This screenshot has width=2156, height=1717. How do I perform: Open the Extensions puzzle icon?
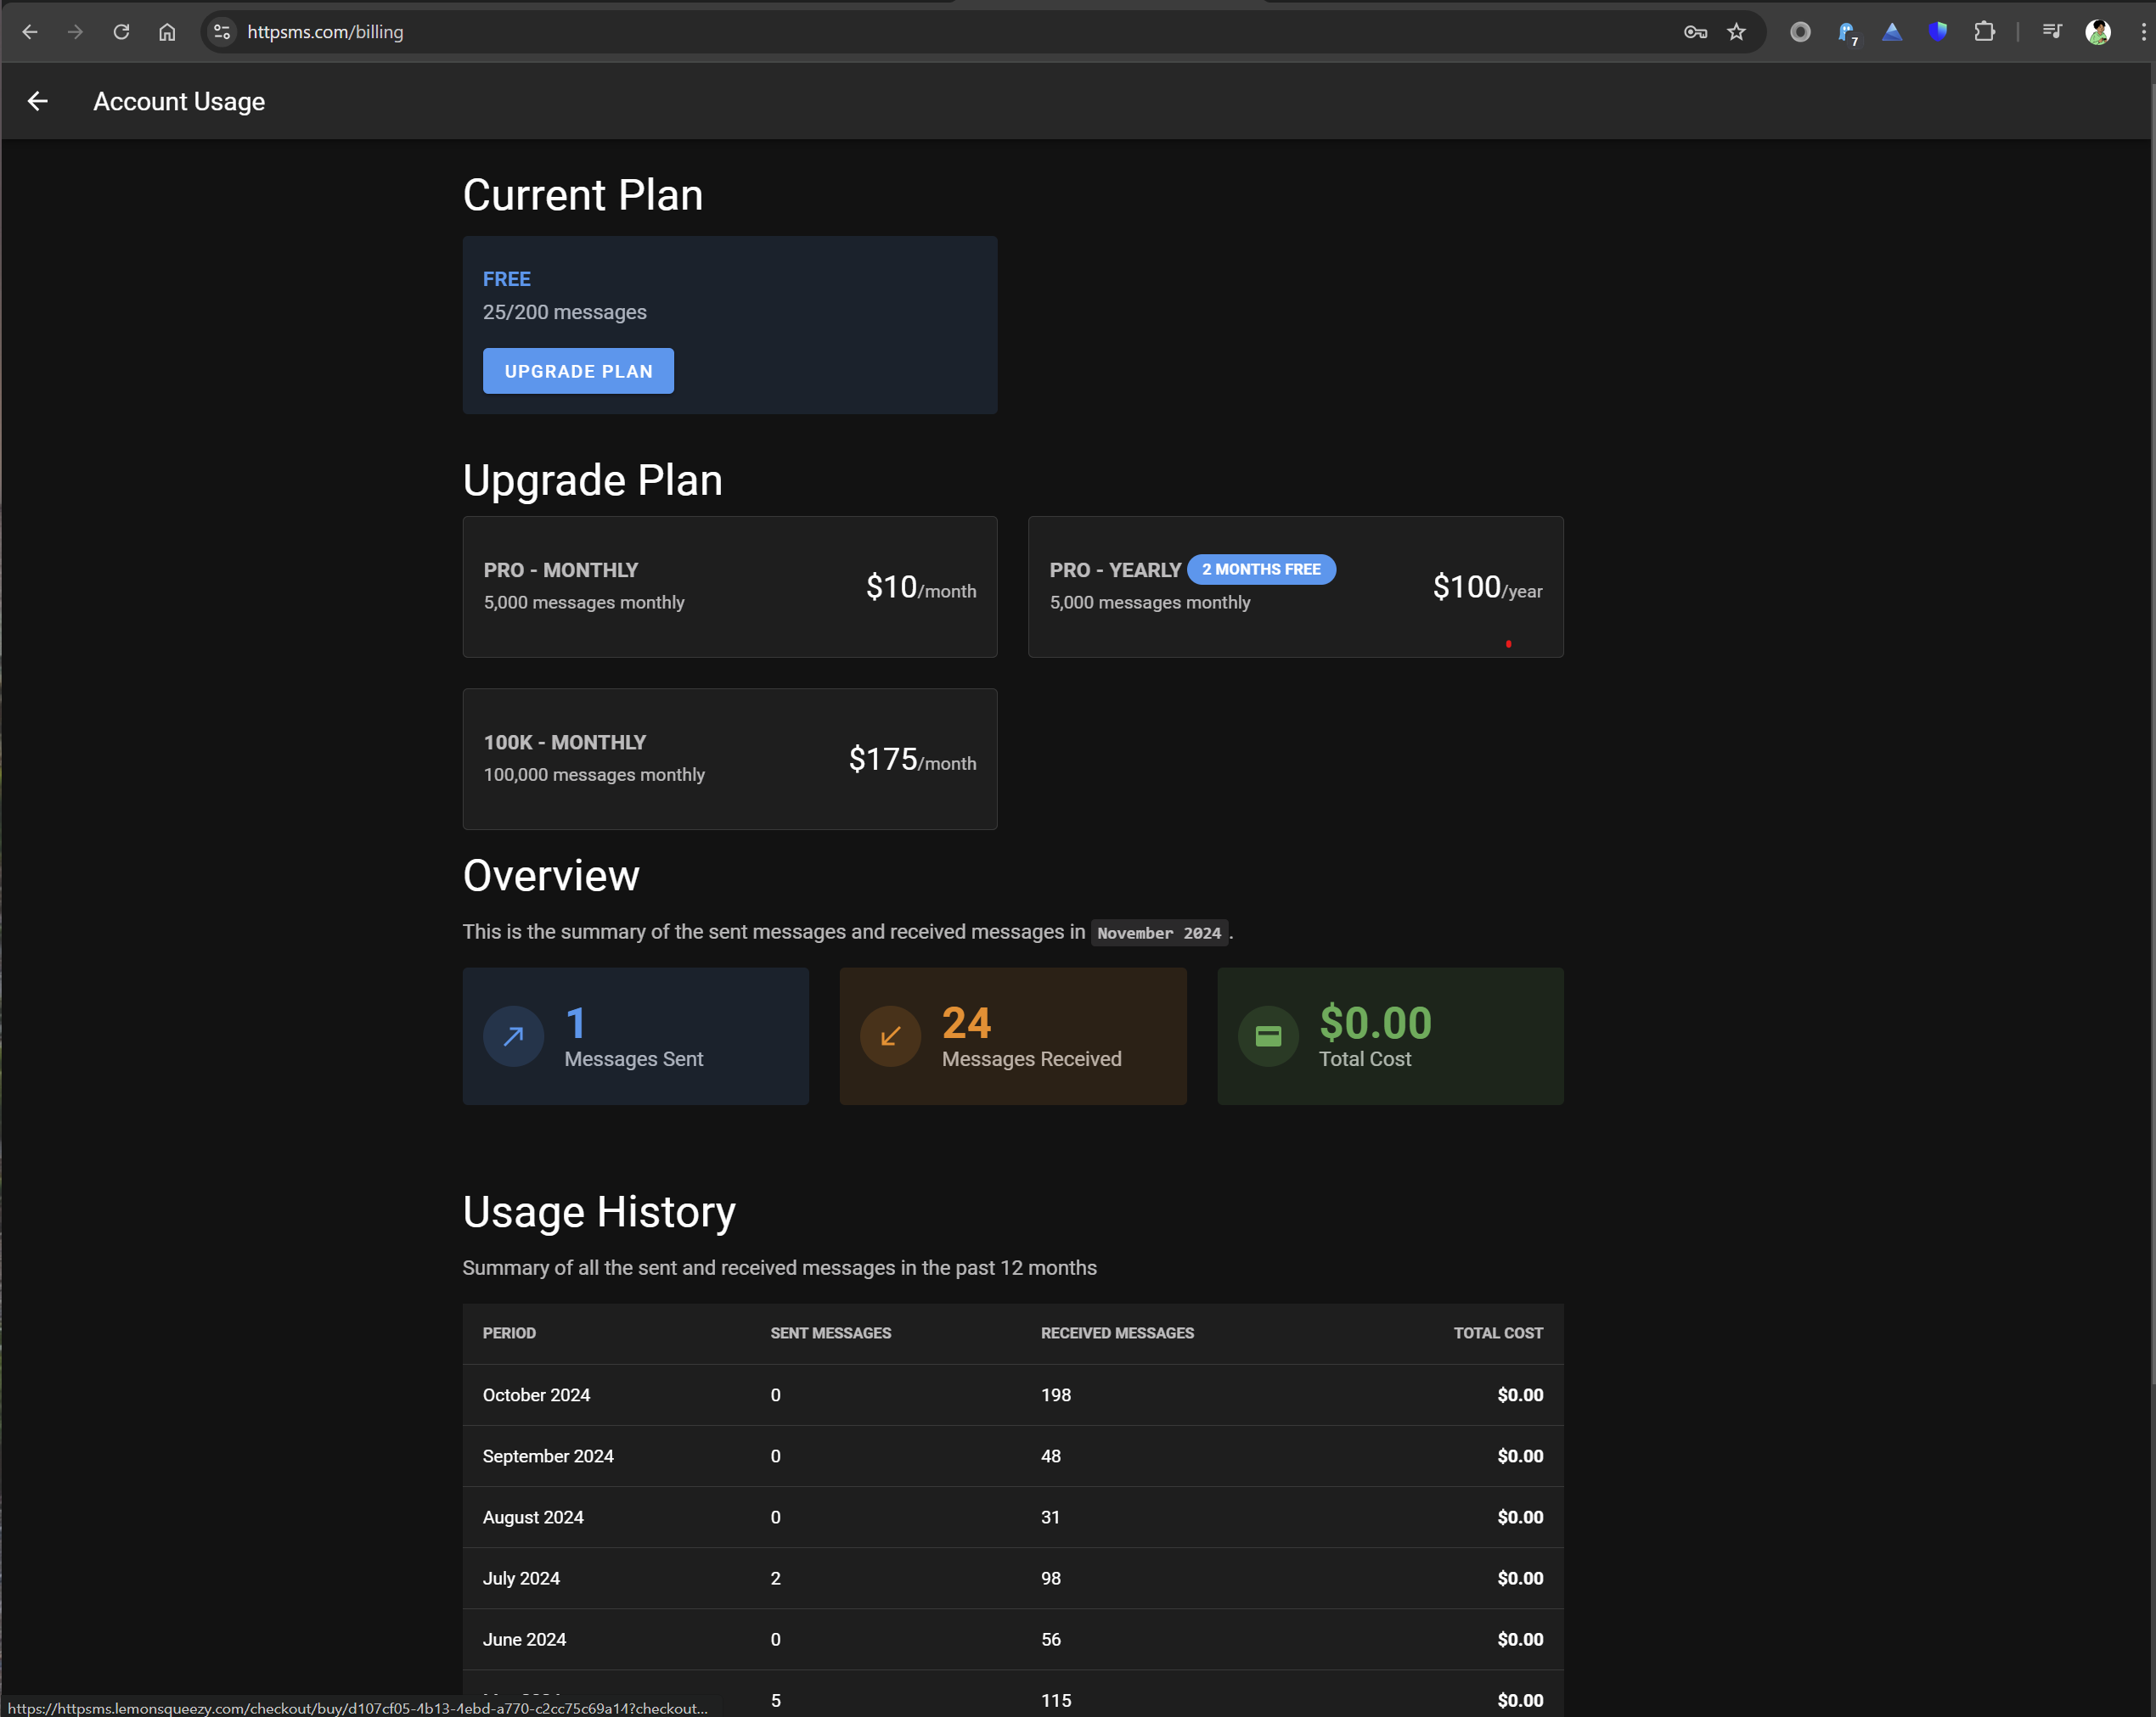click(1985, 32)
